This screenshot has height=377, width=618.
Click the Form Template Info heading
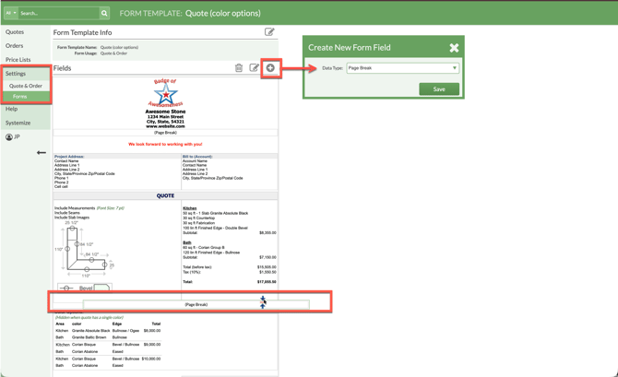pyautogui.click(x=82, y=32)
